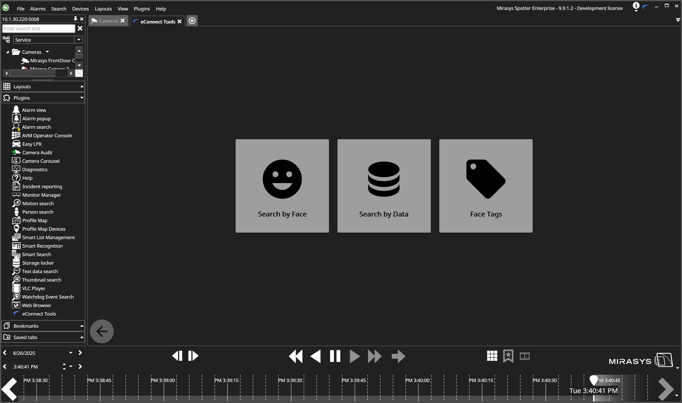This screenshot has width=682, height=403.
Task: Click the round back arrow button
Action: pos(102,331)
